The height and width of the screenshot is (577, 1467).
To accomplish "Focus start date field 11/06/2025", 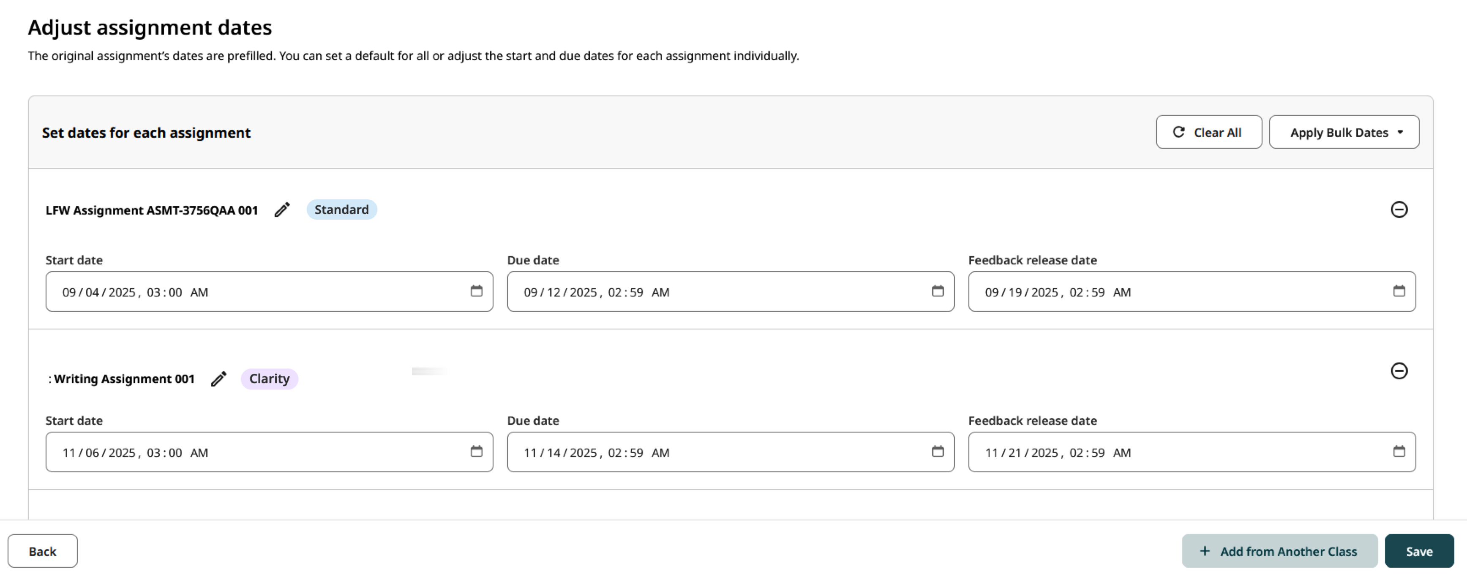I will 270,452.
